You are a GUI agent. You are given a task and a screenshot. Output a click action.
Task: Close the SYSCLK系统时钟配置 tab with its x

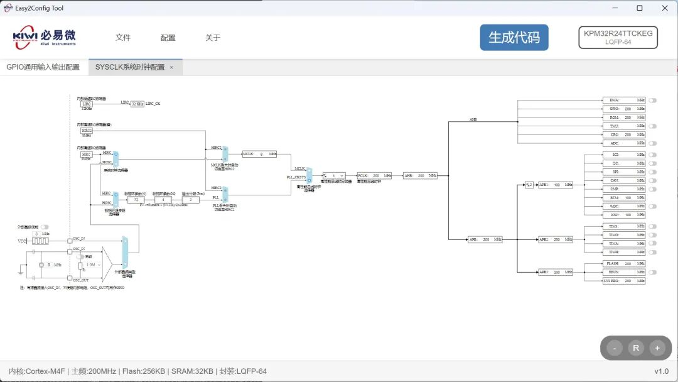click(171, 67)
